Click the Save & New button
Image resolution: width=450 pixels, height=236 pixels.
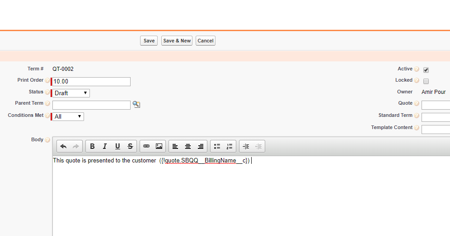[x=177, y=41]
